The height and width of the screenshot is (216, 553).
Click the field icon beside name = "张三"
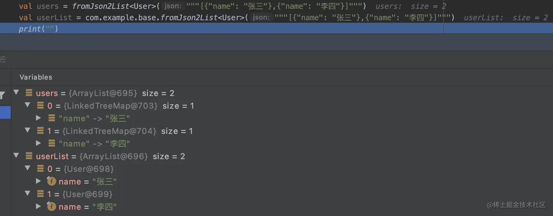point(52,181)
